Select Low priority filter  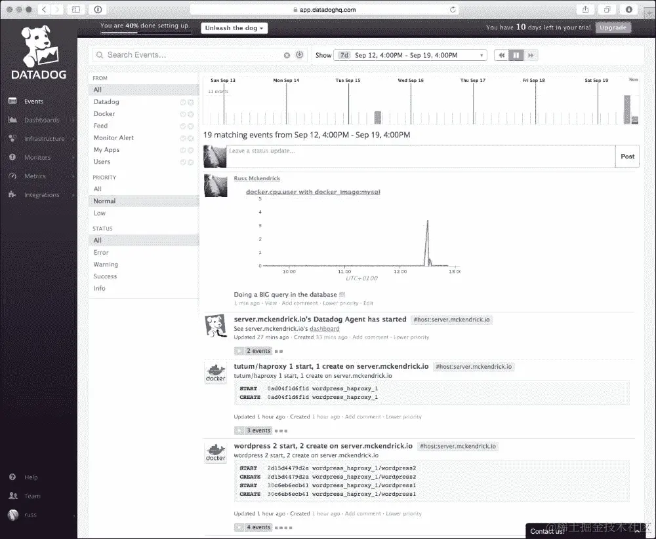pyautogui.click(x=100, y=213)
